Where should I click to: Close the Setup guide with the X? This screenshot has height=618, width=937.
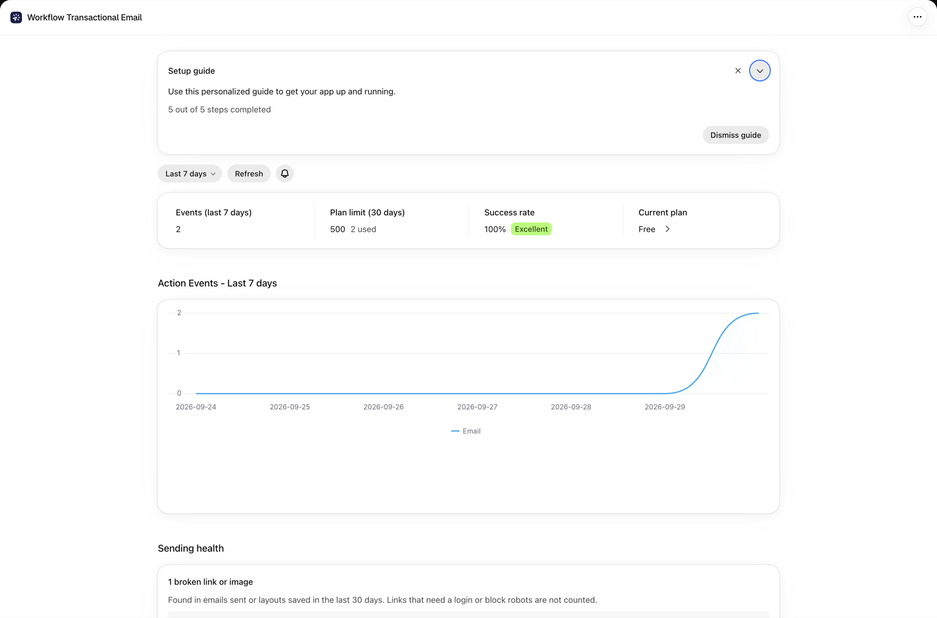[738, 71]
